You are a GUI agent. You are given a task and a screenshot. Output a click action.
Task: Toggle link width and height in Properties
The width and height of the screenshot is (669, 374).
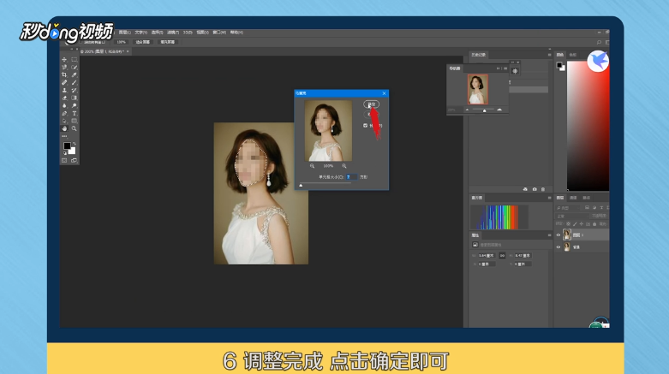tap(502, 255)
